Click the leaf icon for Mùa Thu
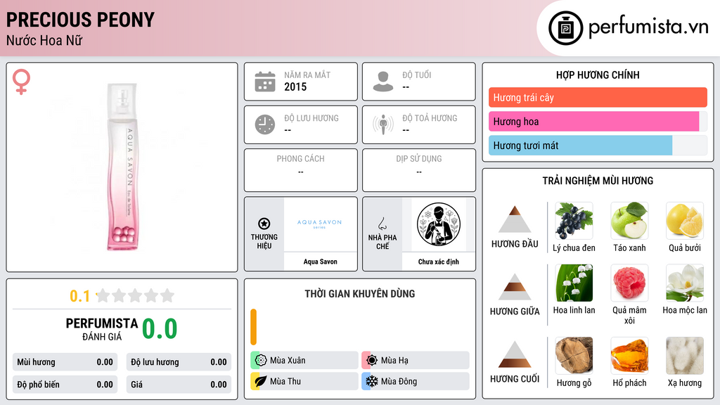This screenshot has width=720, height=405. 261,381
